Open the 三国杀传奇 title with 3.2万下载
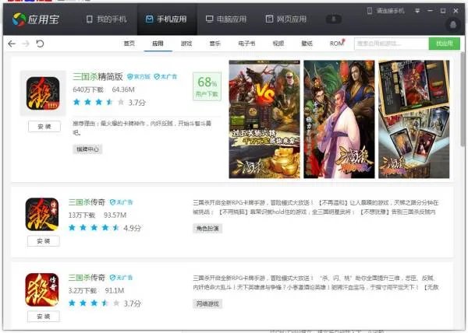The height and width of the screenshot is (333, 468). pyautogui.click(x=87, y=277)
